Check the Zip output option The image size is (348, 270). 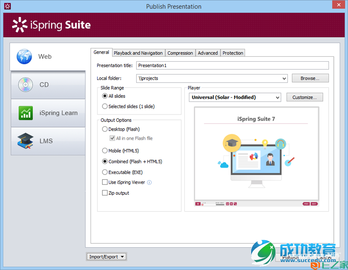pyautogui.click(x=105, y=193)
